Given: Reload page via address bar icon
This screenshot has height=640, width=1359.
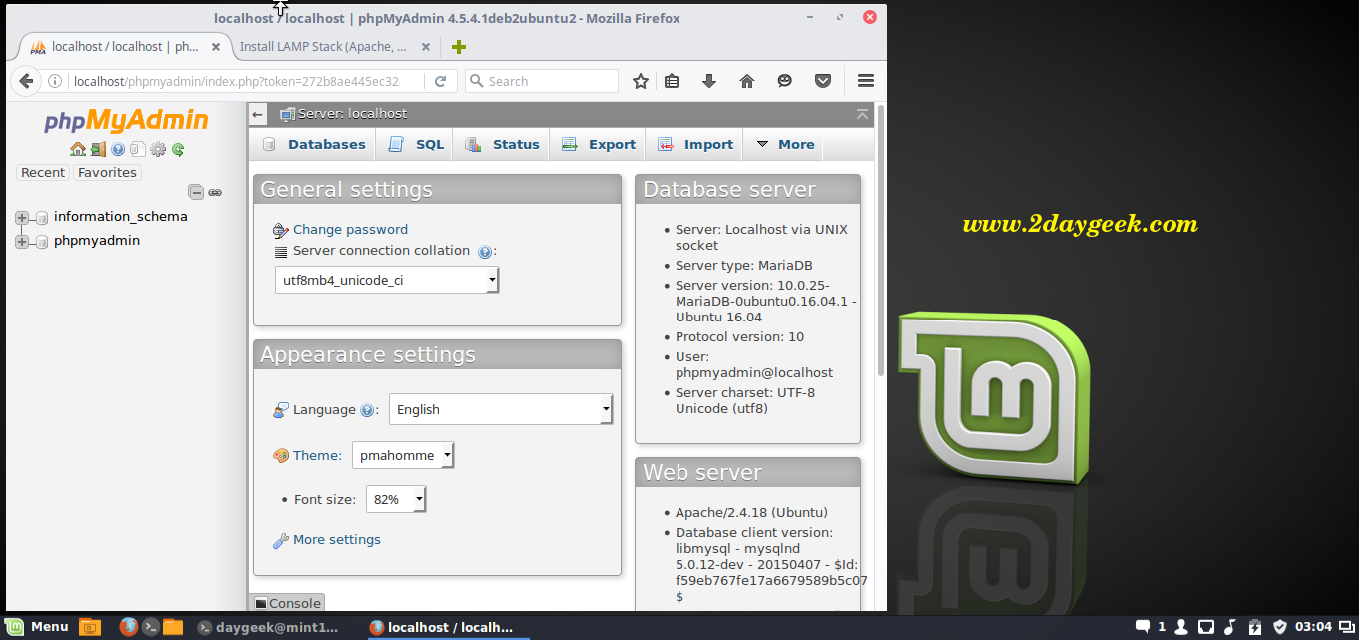Looking at the screenshot, I should [x=441, y=81].
